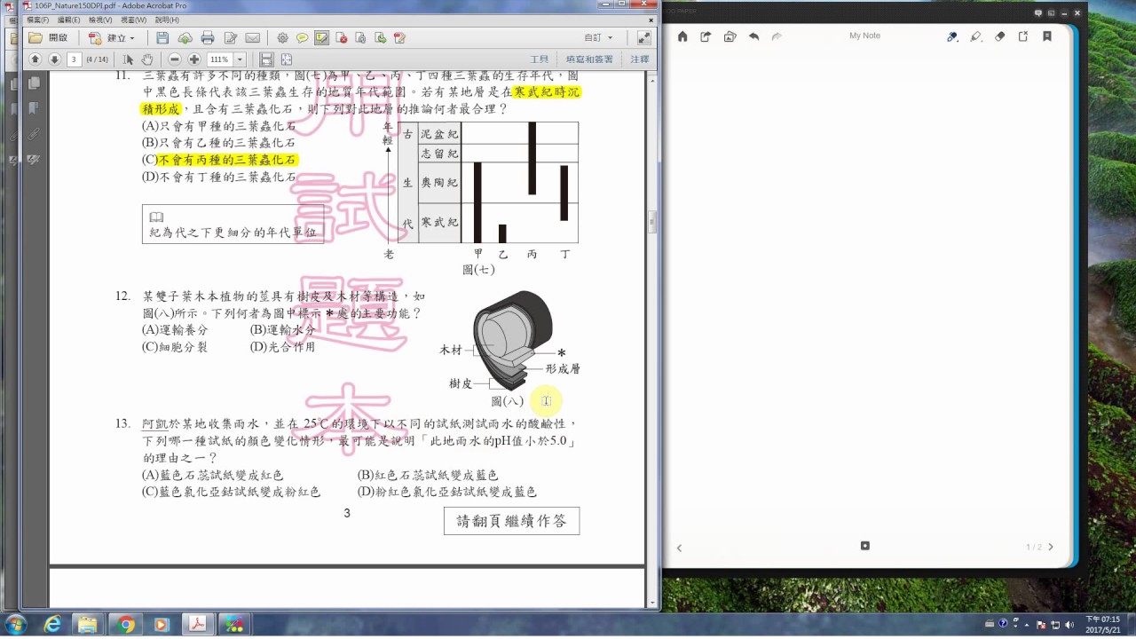Redo in the note app
The width and height of the screenshot is (1136, 639).
coord(777,36)
